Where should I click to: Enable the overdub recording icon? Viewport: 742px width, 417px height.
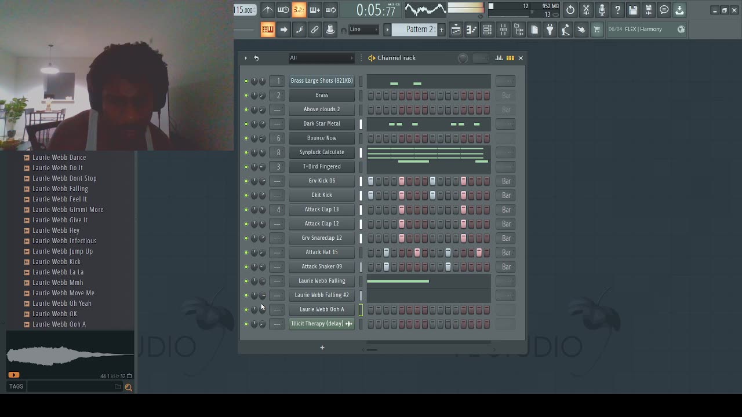[x=315, y=9]
